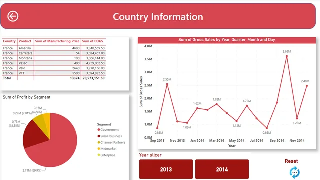Click the Nov 2014 axis label
Screen dimensions: 320x180
[x=297, y=141]
